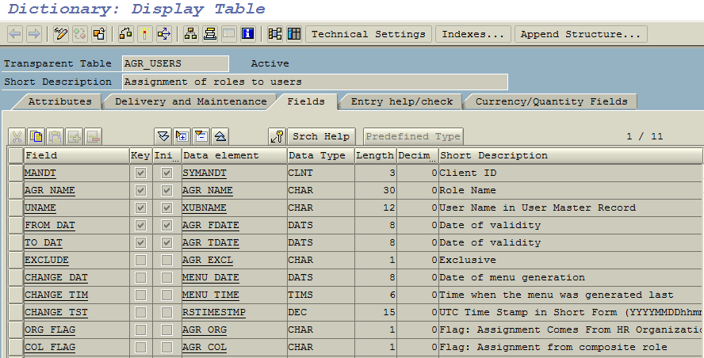Click the Activate wand icon
The image size is (704, 358).
(x=144, y=34)
